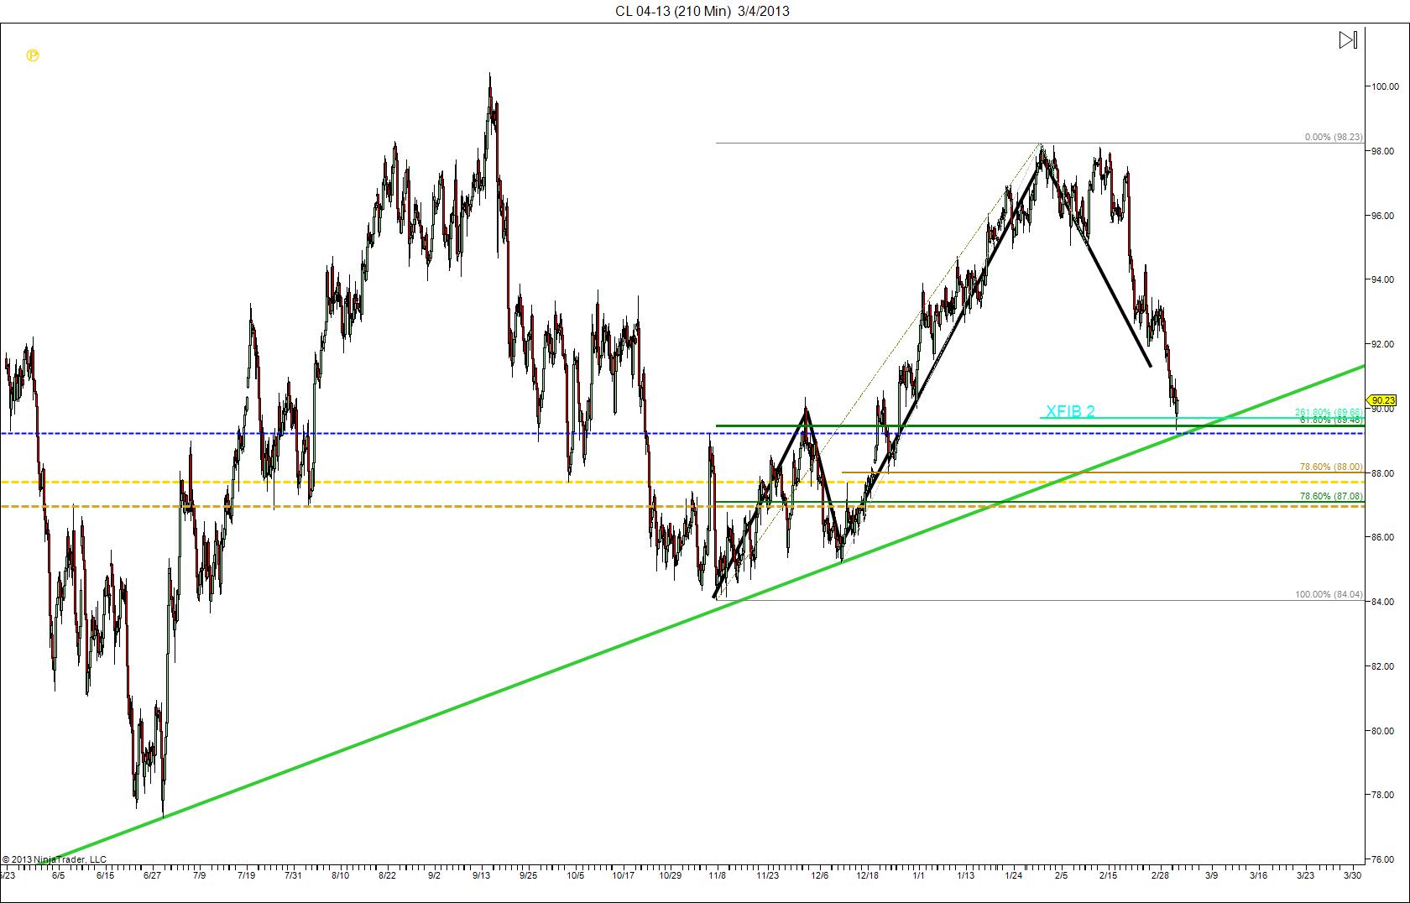This screenshot has width=1410, height=903.
Task: Click the 86.00 price axis label
Action: pos(1382,537)
